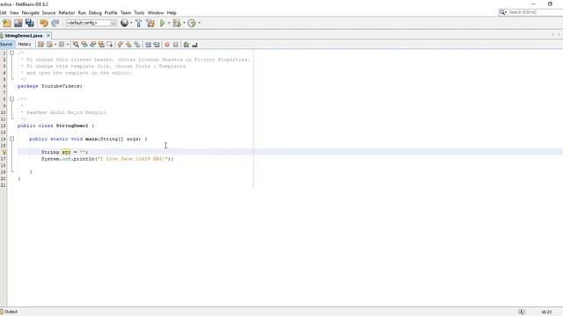This screenshot has width=563, height=316.
Task: Click the System.out.println code line
Action: coord(107,159)
